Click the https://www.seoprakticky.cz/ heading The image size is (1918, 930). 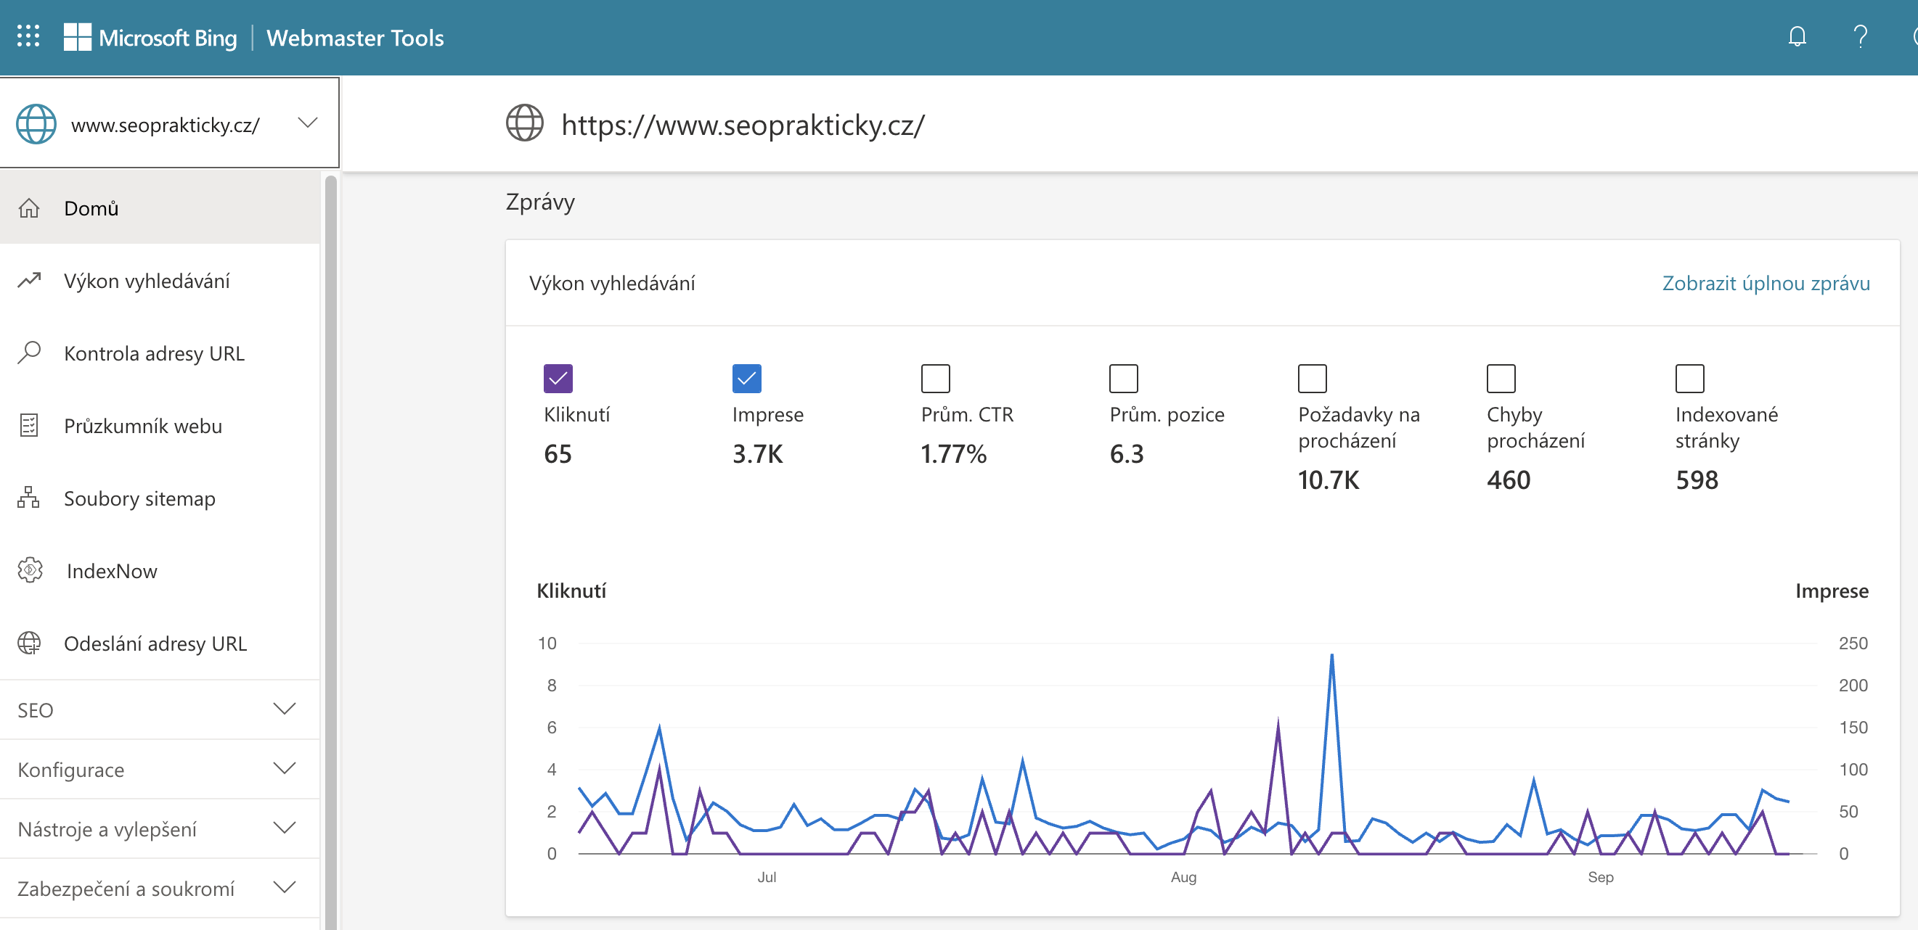(x=743, y=124)
